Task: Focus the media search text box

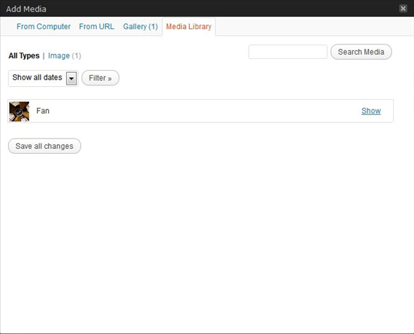Action: pyautogui.click(x=288, y=52)
